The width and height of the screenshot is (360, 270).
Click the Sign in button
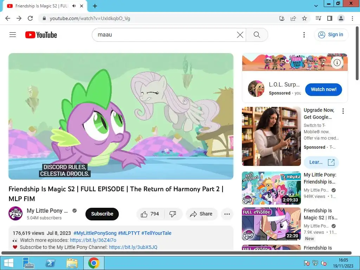331,35
